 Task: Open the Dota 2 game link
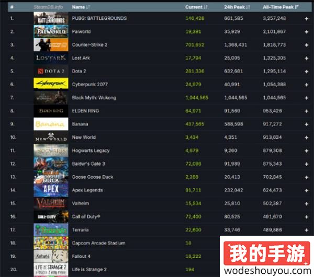79,71
